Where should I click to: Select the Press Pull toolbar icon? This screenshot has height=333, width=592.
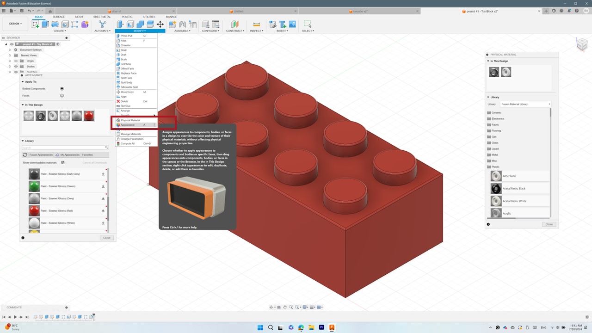[x=120, y=24]
